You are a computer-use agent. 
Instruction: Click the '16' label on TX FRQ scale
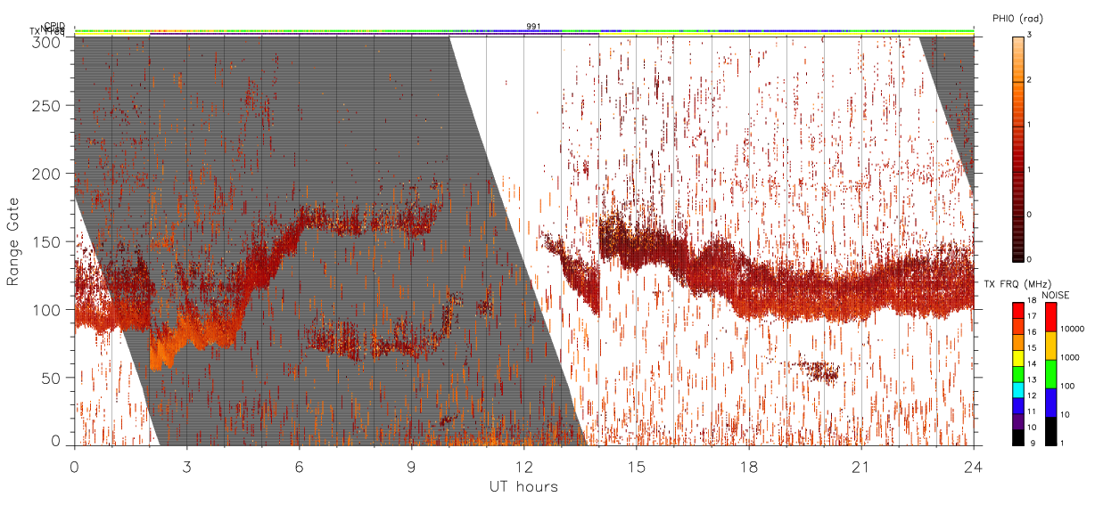tap(1031, 334)
